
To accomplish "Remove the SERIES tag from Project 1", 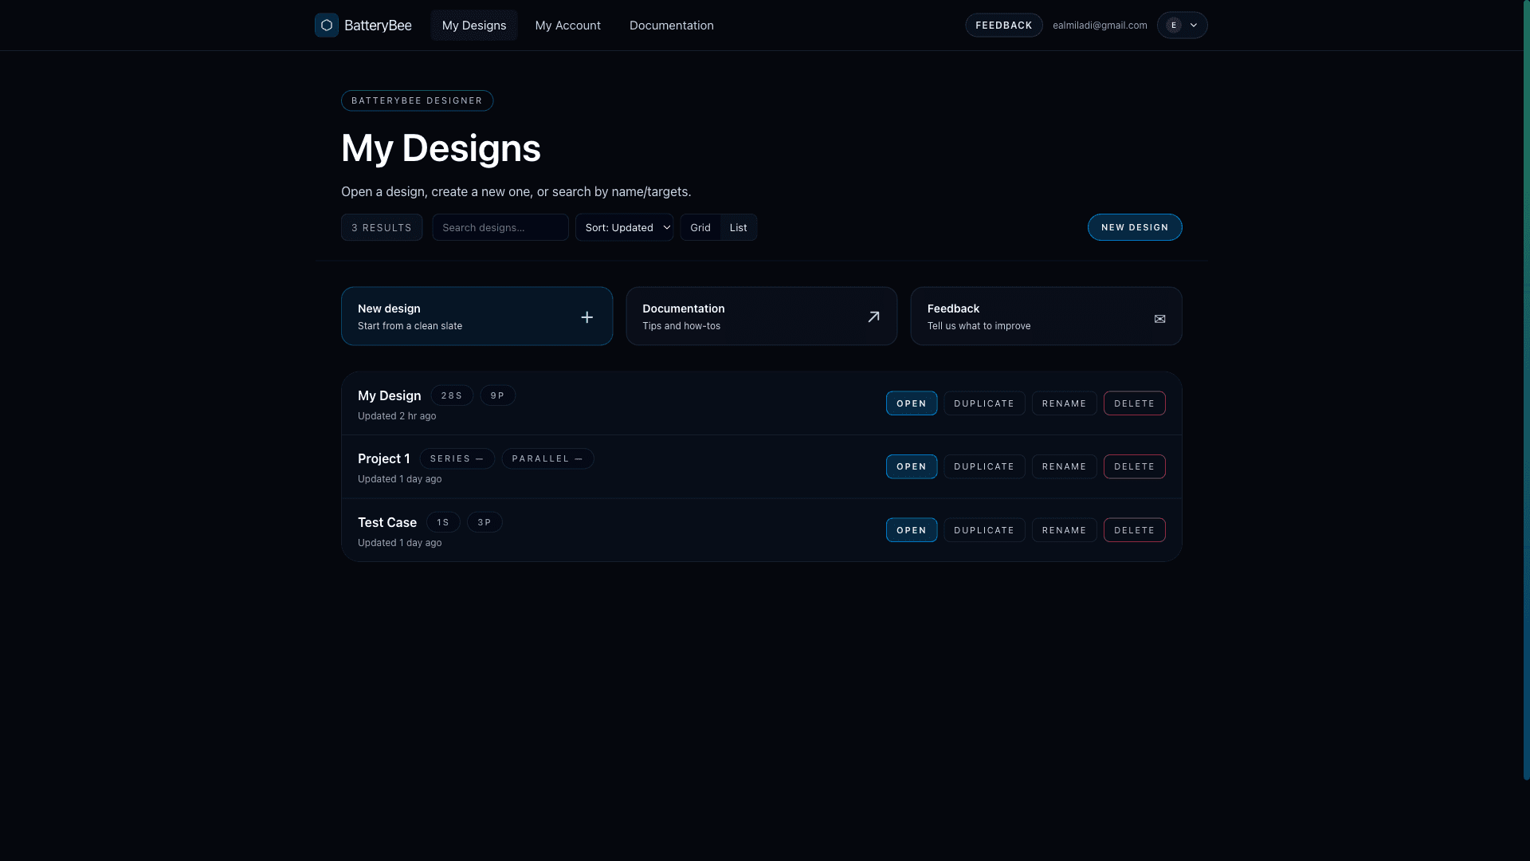I will (x=479, y=458).
